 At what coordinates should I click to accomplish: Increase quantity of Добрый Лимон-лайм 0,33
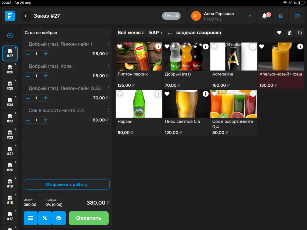[46, 98]
